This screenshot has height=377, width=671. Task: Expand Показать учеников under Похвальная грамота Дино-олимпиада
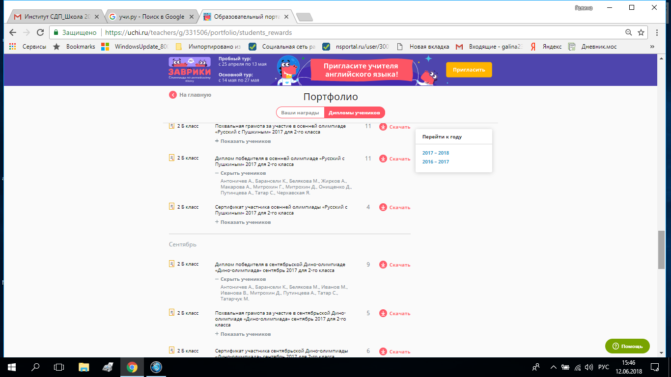click(x=243, y=334)
